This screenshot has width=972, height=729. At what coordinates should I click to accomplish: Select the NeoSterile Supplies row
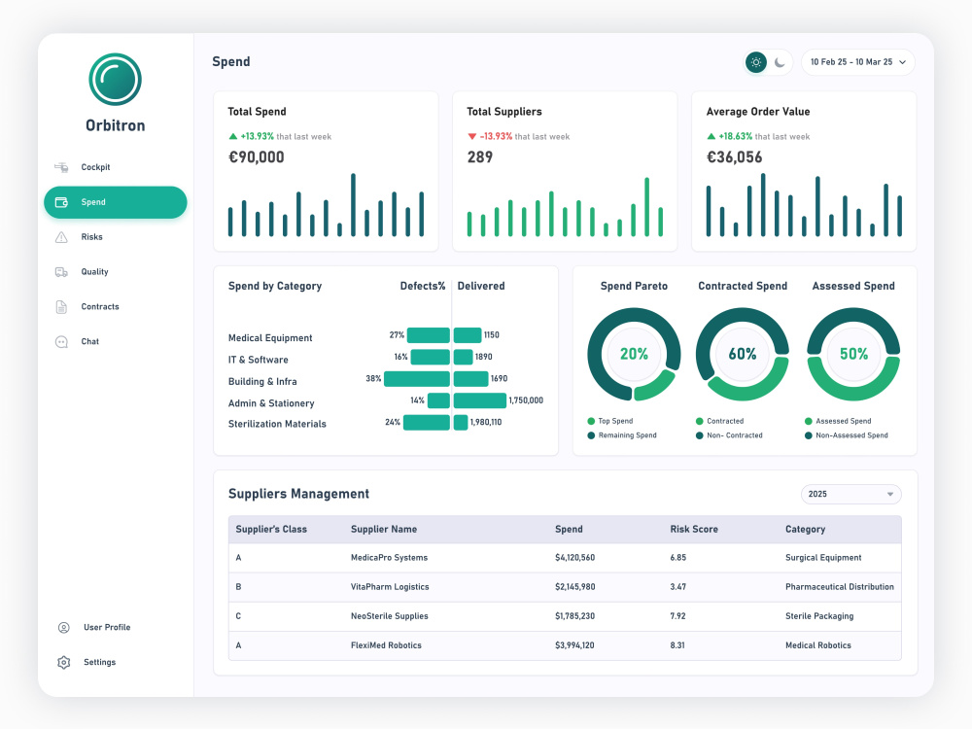pyautogui.click(x=565, y=616)
